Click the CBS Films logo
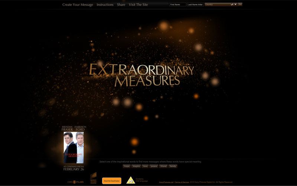 (x=76, y=182)
